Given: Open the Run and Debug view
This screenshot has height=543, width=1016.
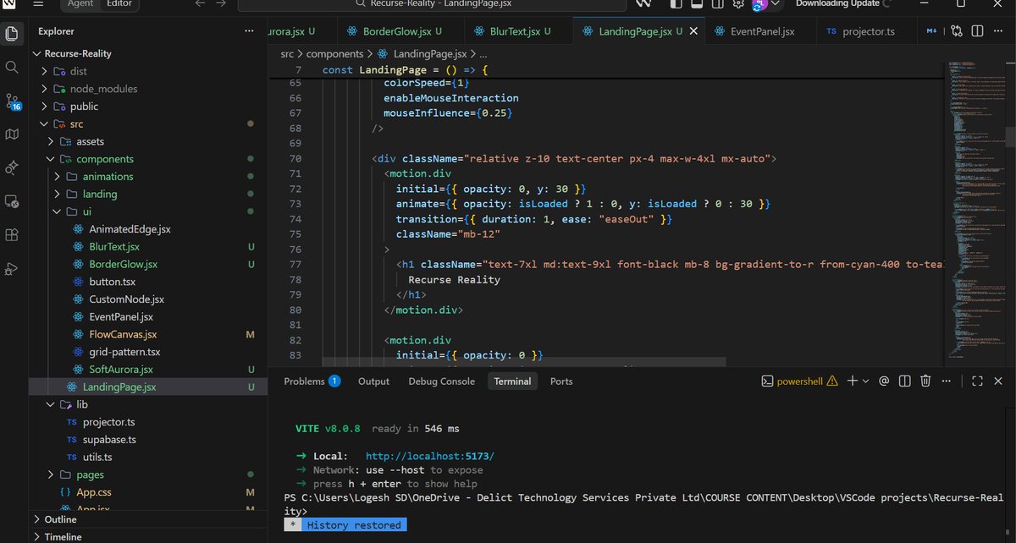Looking at the screenshot, I should [12, 269].
